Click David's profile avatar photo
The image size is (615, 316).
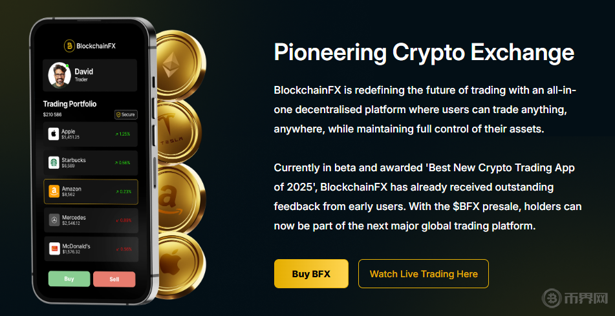[59, 75]
